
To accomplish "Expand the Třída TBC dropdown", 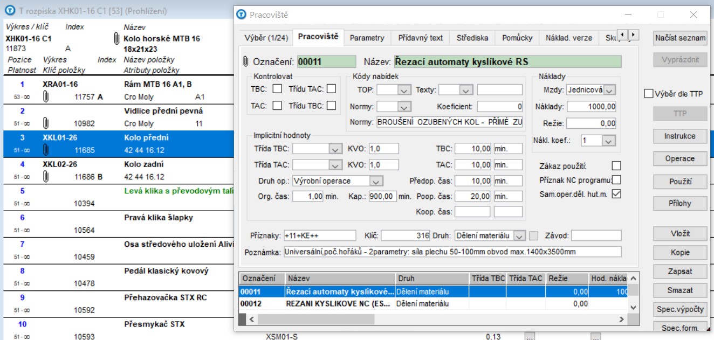I will [335, 149].
